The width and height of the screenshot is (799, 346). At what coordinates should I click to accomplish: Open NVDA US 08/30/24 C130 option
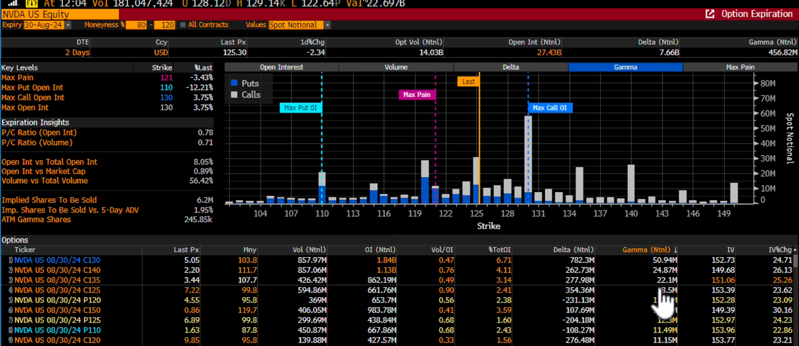pos(57,260)
